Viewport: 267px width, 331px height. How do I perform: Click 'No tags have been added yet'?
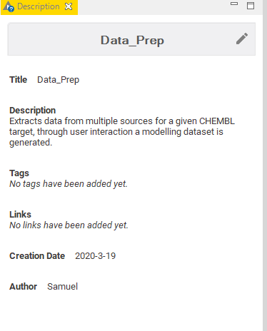(69, 184)
